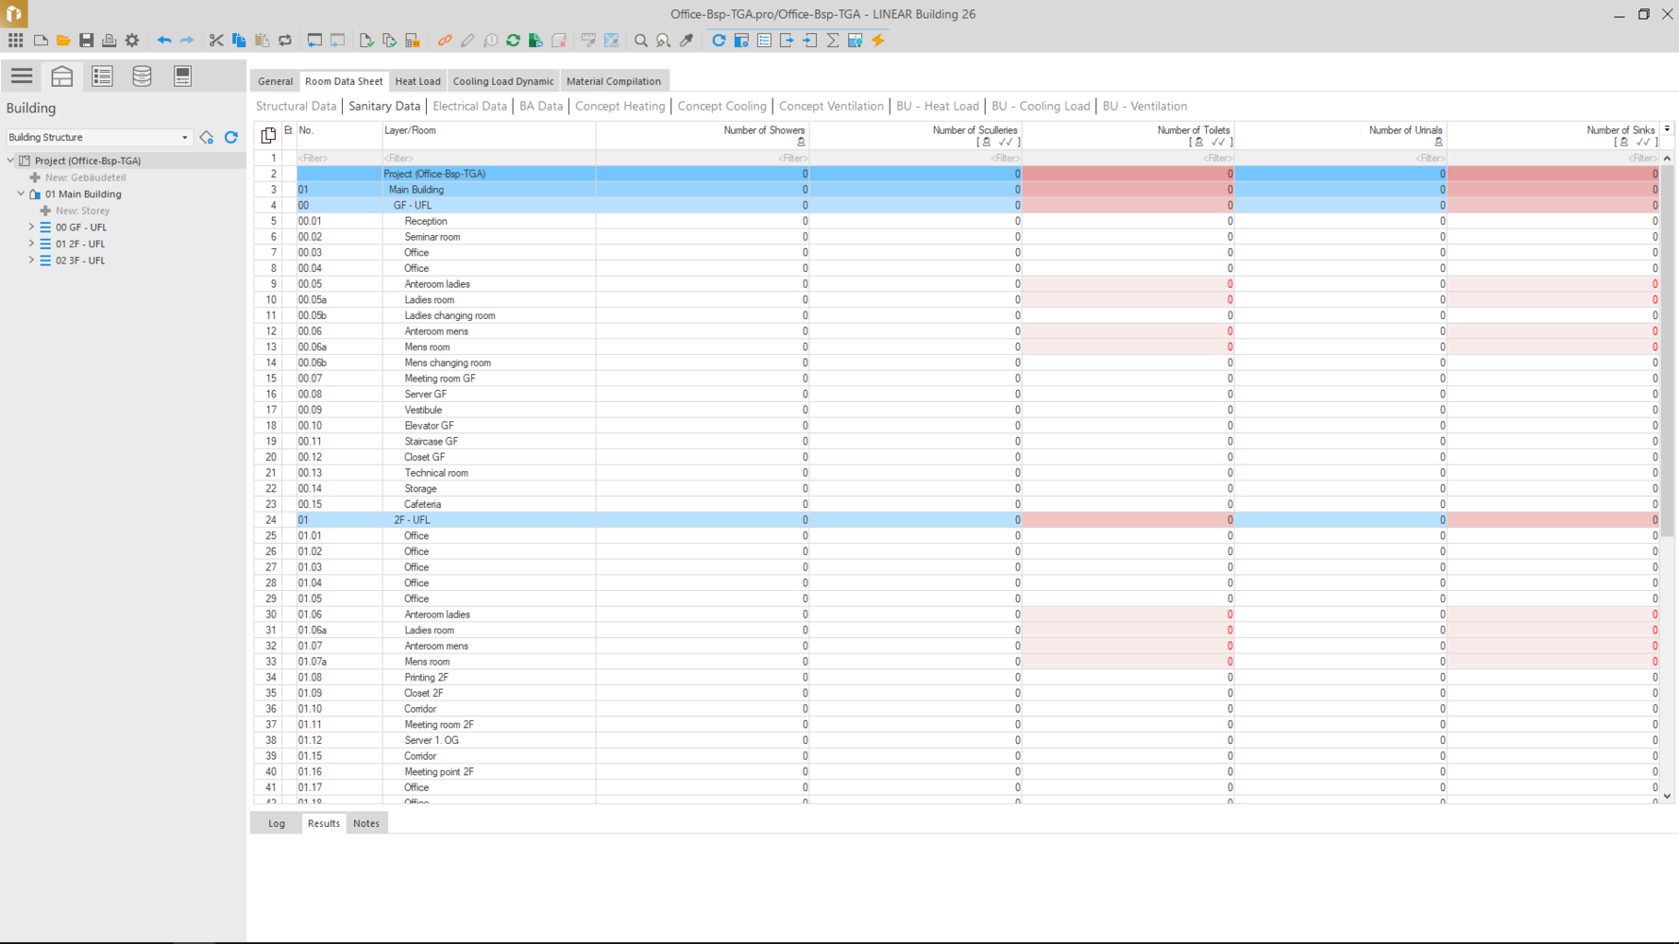Toggle lock icon under Number of Showers header
The height and width of the screenshot is (944, 1679).
801,143
